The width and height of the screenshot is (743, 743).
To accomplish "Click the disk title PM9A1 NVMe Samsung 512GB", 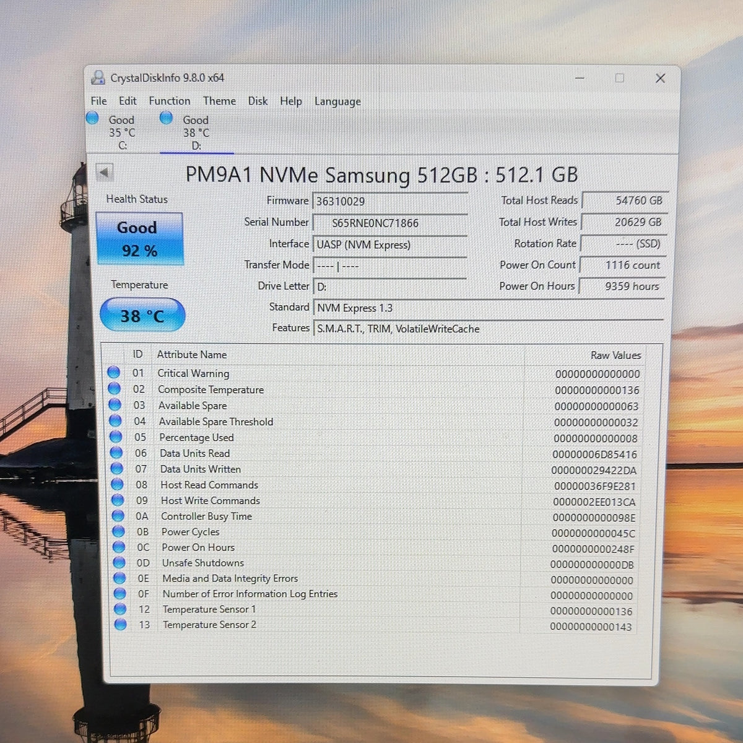I will click(x=381, y=175).
